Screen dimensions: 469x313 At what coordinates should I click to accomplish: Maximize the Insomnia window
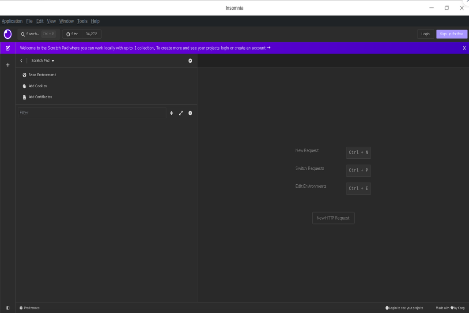pyautogui.click(x=446, y=8)
